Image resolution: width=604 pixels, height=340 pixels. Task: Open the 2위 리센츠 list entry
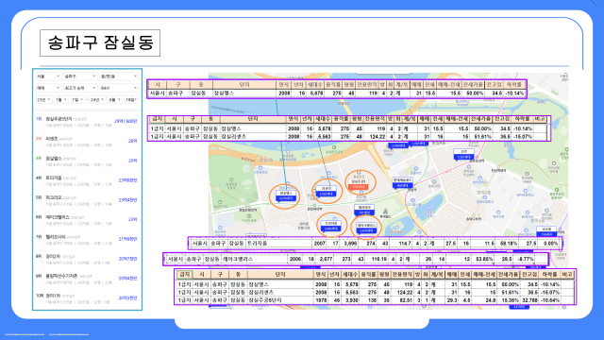click(87, 142)
